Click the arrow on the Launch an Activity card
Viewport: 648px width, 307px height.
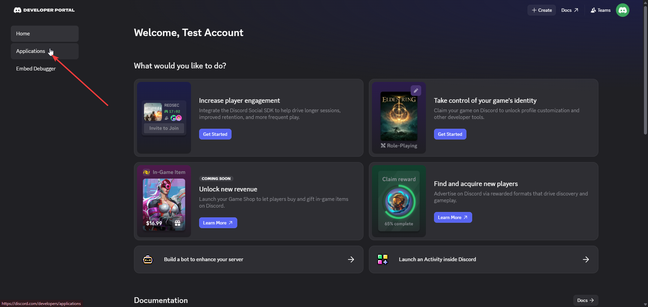tap(586, 259)
